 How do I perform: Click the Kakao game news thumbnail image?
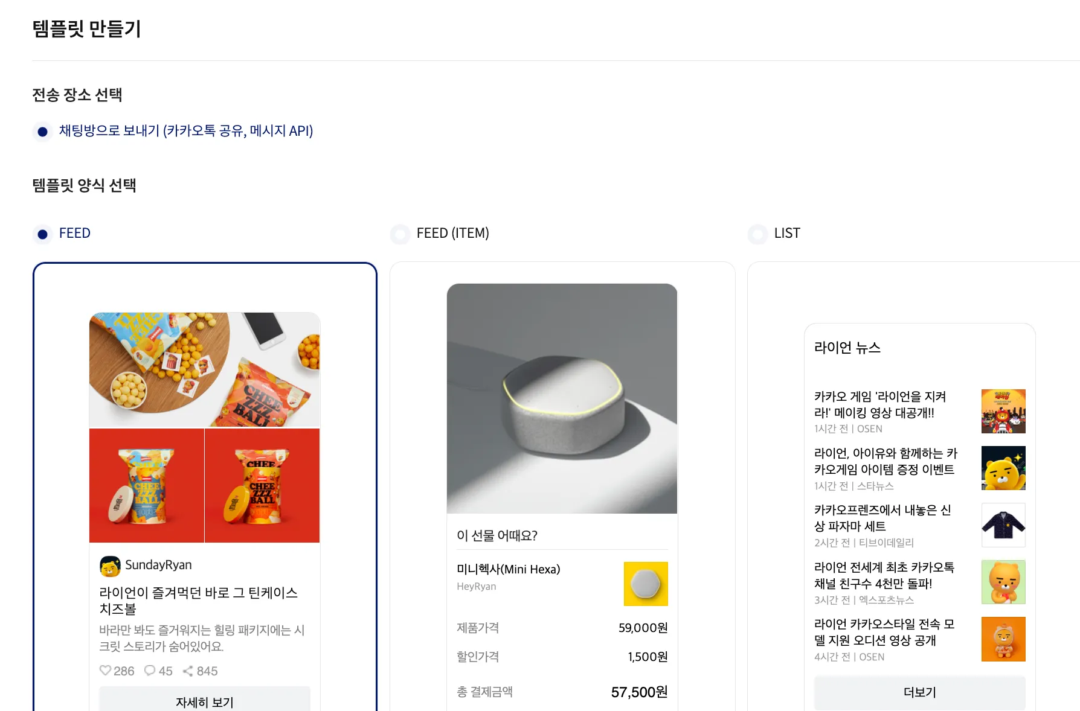1003,412
